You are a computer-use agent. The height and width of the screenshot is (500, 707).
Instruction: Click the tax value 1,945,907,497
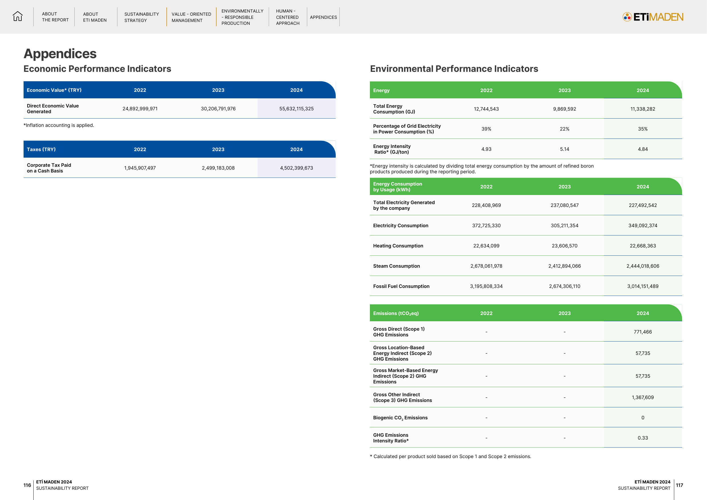click(140, 168)
